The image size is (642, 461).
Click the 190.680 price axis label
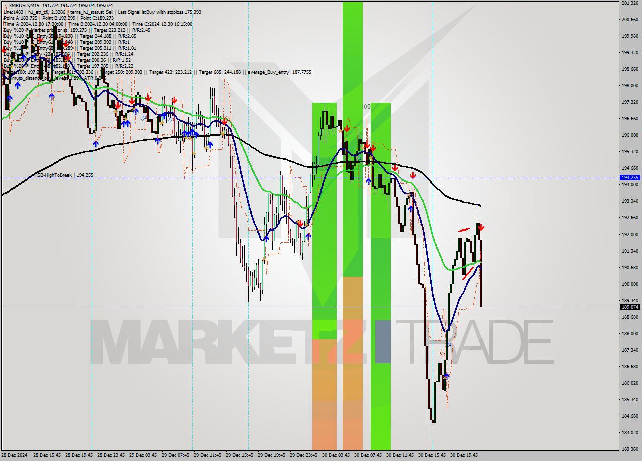tap(629, 268)
